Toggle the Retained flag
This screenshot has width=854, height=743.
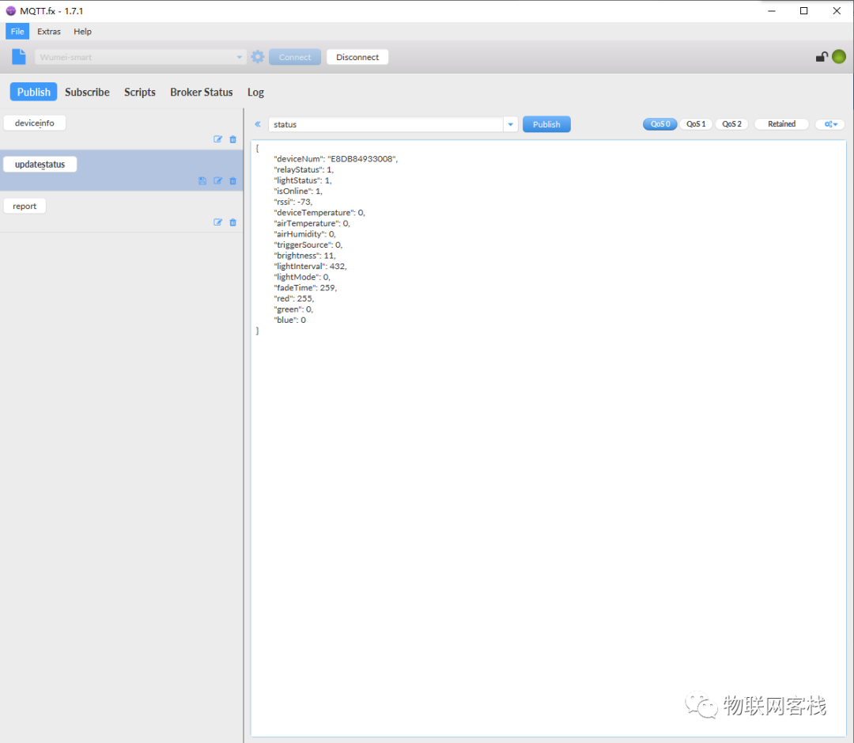tap(781, 124)
